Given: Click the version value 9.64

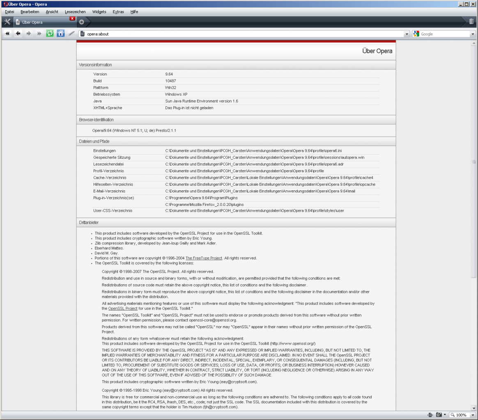Looking at the screenshot, I should (x=169, y=74).
